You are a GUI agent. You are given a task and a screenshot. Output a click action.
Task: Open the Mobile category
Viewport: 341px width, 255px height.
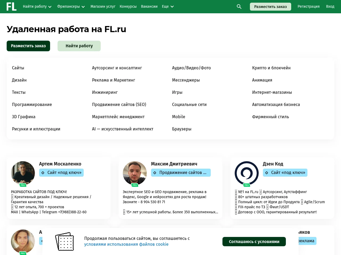pyautogui.click(x=178, y=117)
